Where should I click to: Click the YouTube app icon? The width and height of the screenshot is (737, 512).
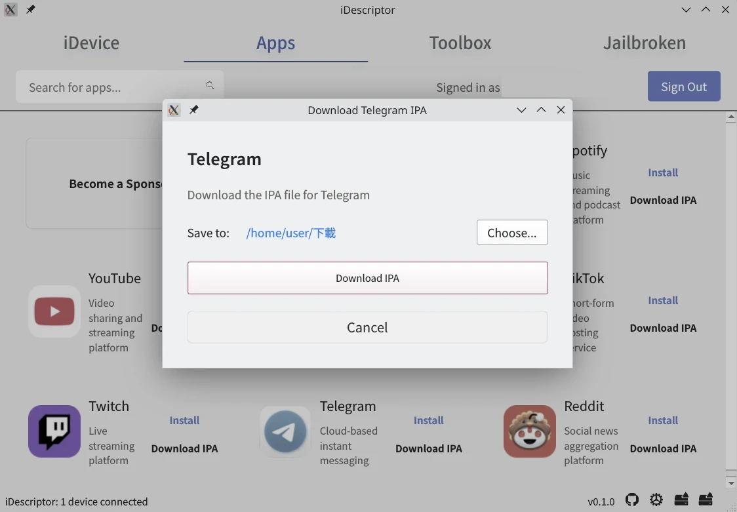click(54, 311)
